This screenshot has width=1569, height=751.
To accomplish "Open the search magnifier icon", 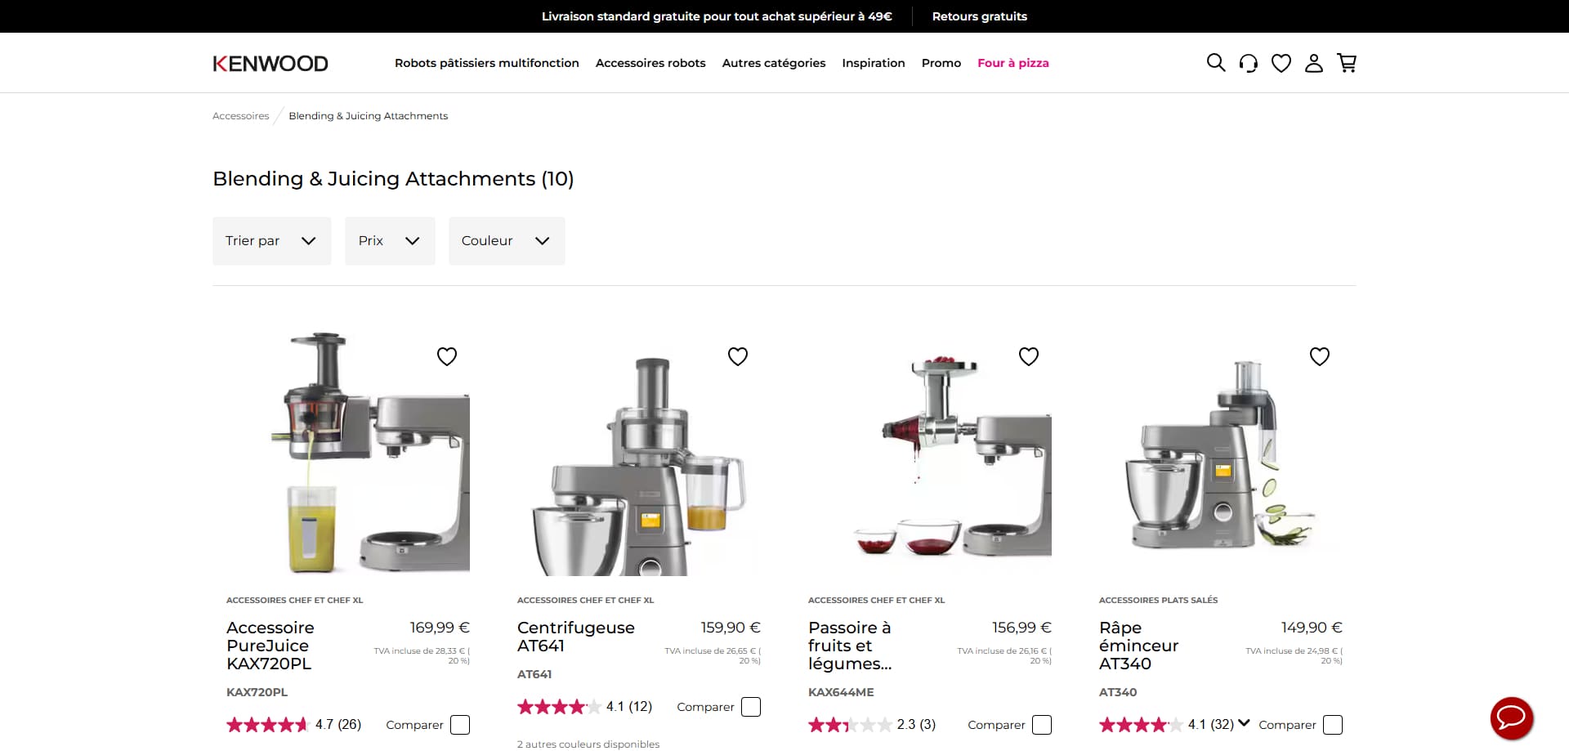I will pos(1216,63).
